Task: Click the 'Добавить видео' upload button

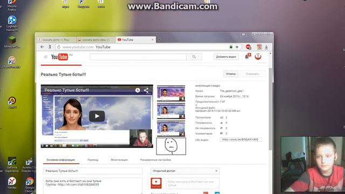Action: [226, 57]
